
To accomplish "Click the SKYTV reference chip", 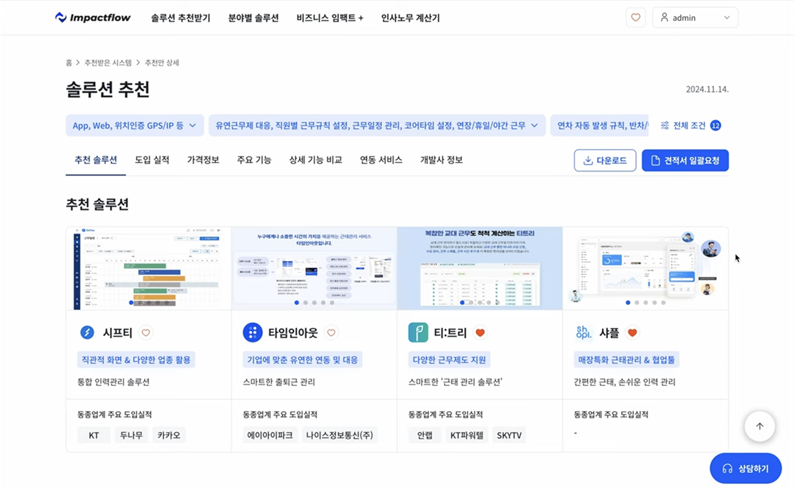I will (509, 435).
